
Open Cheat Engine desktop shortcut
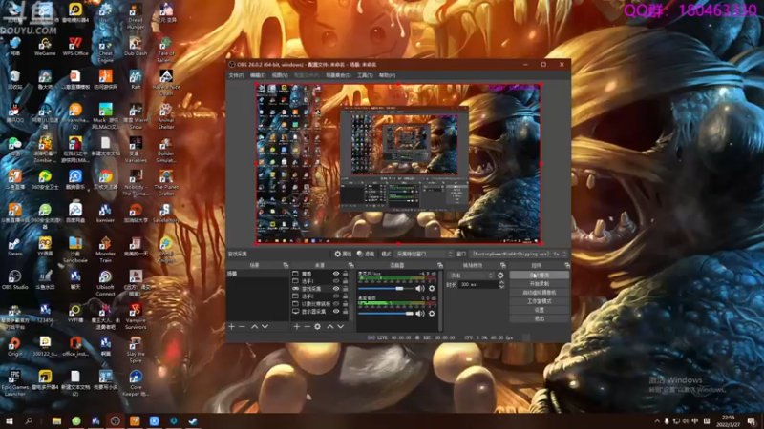click(105, 51)
